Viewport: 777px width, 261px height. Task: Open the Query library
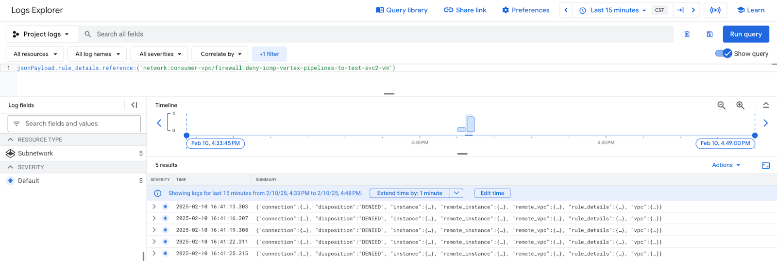[402, 10]
